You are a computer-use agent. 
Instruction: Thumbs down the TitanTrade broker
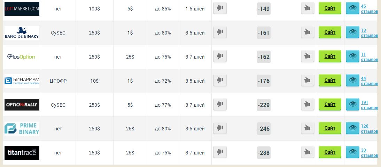tap(220, 152)
